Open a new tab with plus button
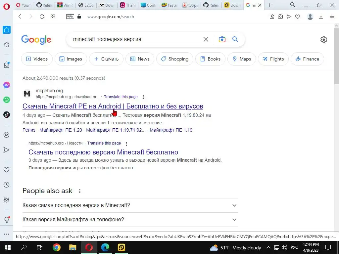The image size is (339, 254). [269, 5]
